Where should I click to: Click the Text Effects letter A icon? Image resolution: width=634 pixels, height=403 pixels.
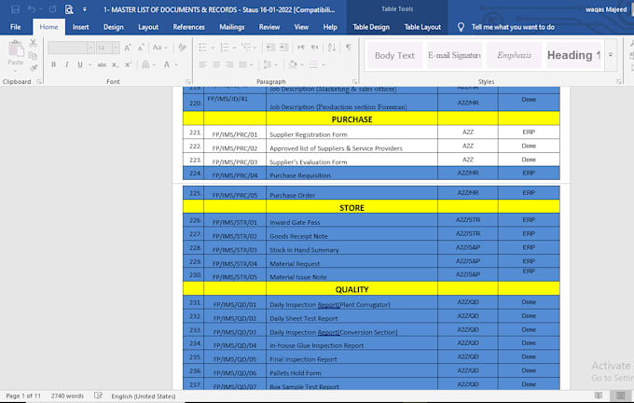coord(145,64)
